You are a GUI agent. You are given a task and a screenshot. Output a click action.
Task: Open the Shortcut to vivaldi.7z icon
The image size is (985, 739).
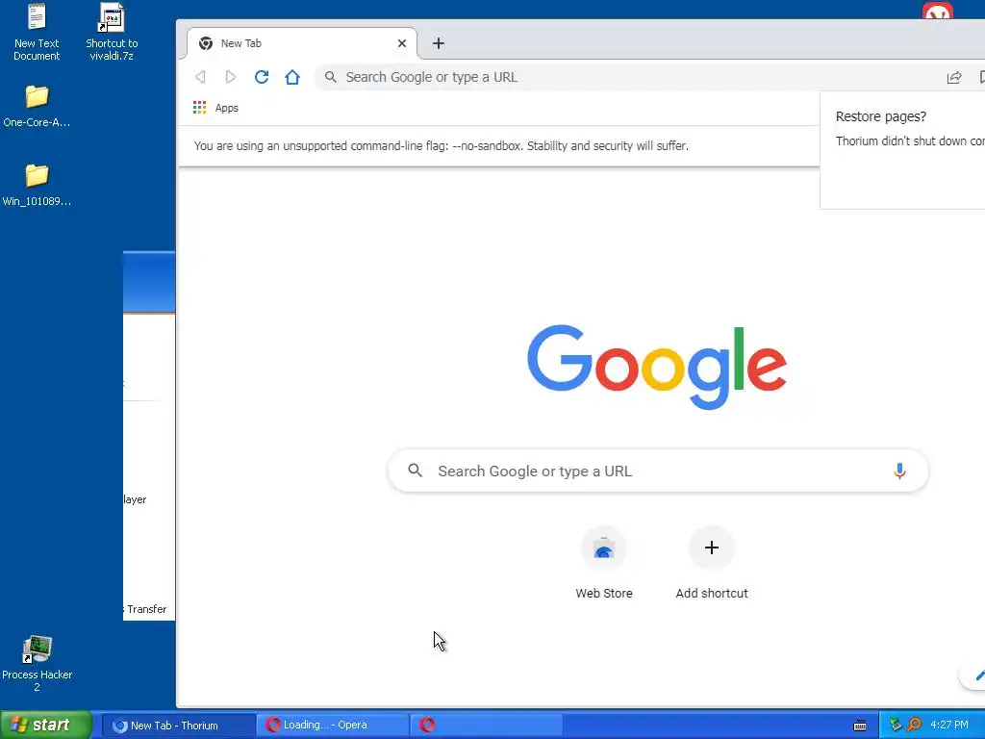pos(112,32)
